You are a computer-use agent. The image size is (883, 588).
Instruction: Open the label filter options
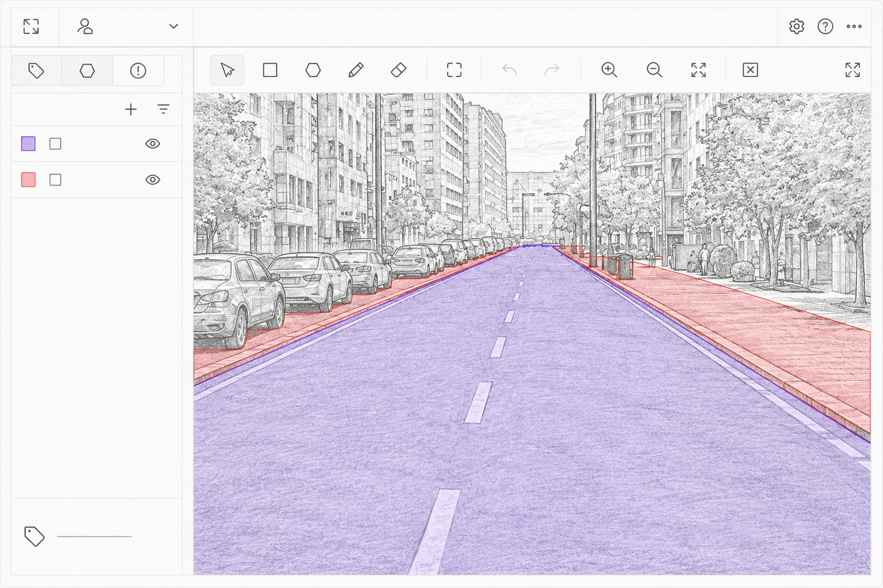coord(164,109)
